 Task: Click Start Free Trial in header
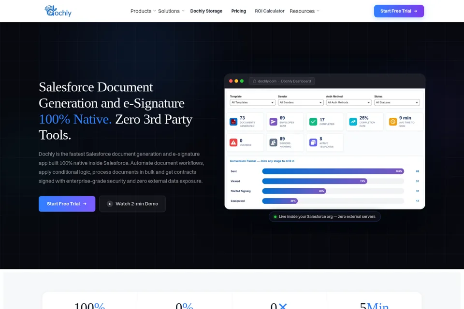[399, 11]
